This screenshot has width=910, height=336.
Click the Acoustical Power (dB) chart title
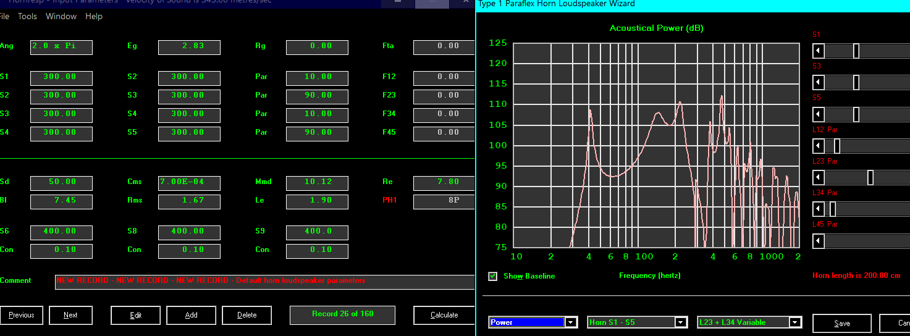(656, 28)
